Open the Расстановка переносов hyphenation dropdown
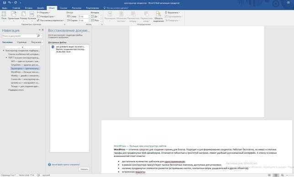294x177 pixels. pos(50,20)
